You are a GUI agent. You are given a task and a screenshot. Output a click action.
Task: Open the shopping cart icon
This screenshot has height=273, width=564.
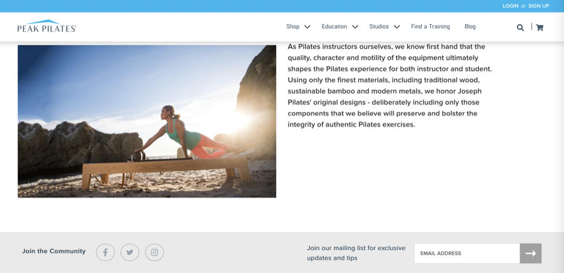point(539,27)
